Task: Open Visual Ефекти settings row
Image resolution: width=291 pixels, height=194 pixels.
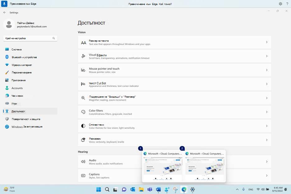Action: click(x=174, y=56)
